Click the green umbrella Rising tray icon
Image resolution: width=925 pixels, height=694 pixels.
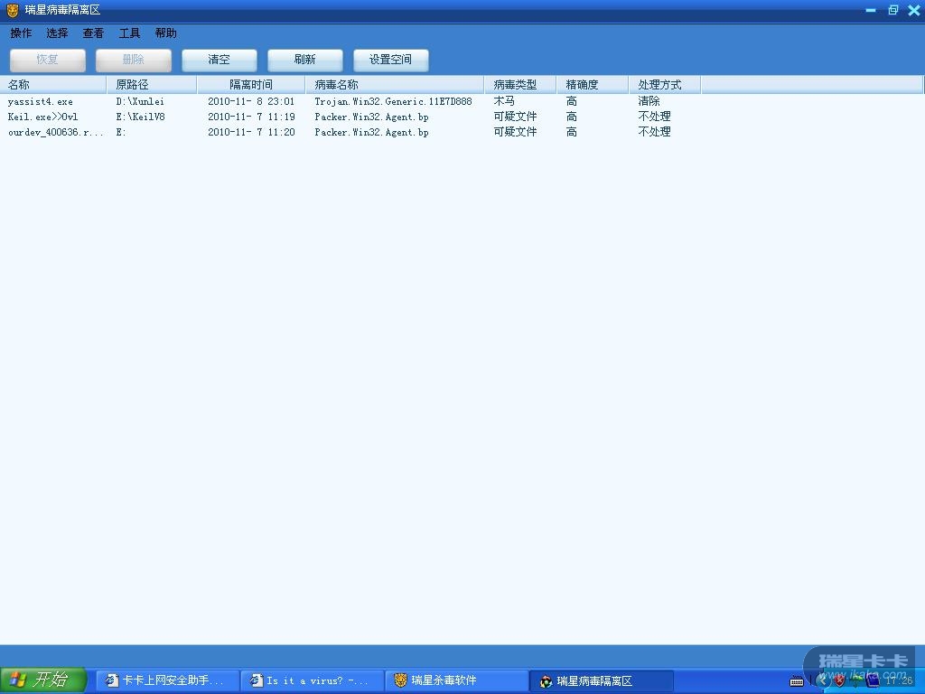pos(856,681)
